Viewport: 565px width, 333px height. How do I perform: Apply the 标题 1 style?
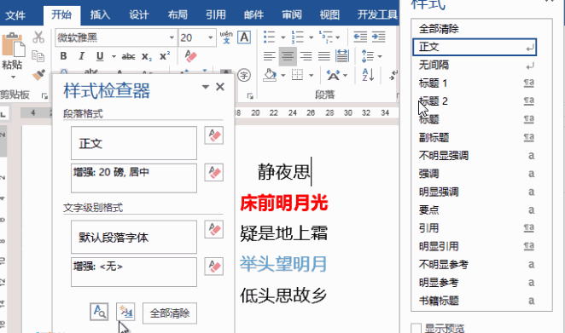tap(475, 83)
